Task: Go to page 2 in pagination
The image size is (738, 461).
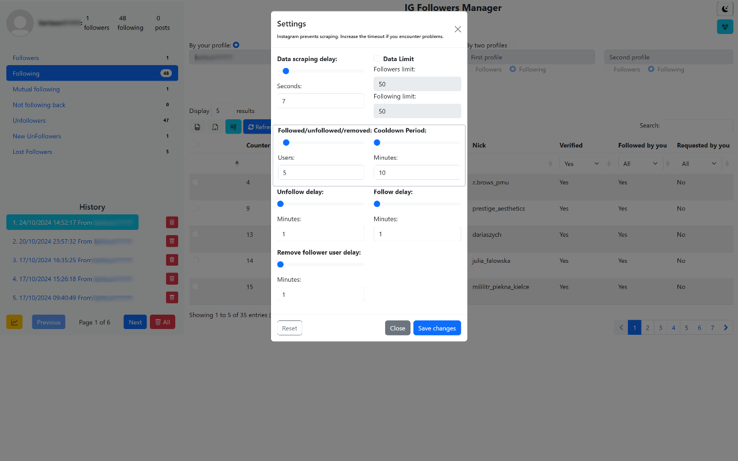Action: pos(647,327)
